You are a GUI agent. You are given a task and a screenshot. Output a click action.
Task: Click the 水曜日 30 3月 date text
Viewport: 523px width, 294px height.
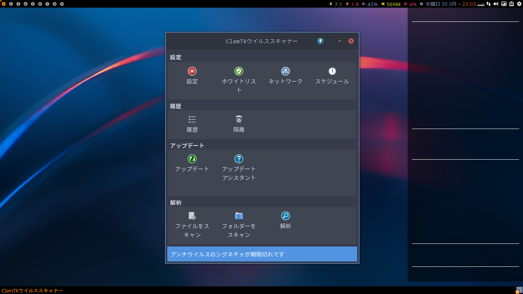(441, 4)
